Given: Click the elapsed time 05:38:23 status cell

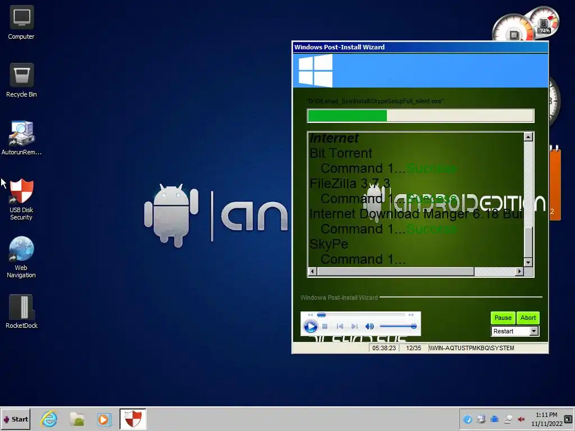Looking at the screenshot, I should (x=384, y=348).
